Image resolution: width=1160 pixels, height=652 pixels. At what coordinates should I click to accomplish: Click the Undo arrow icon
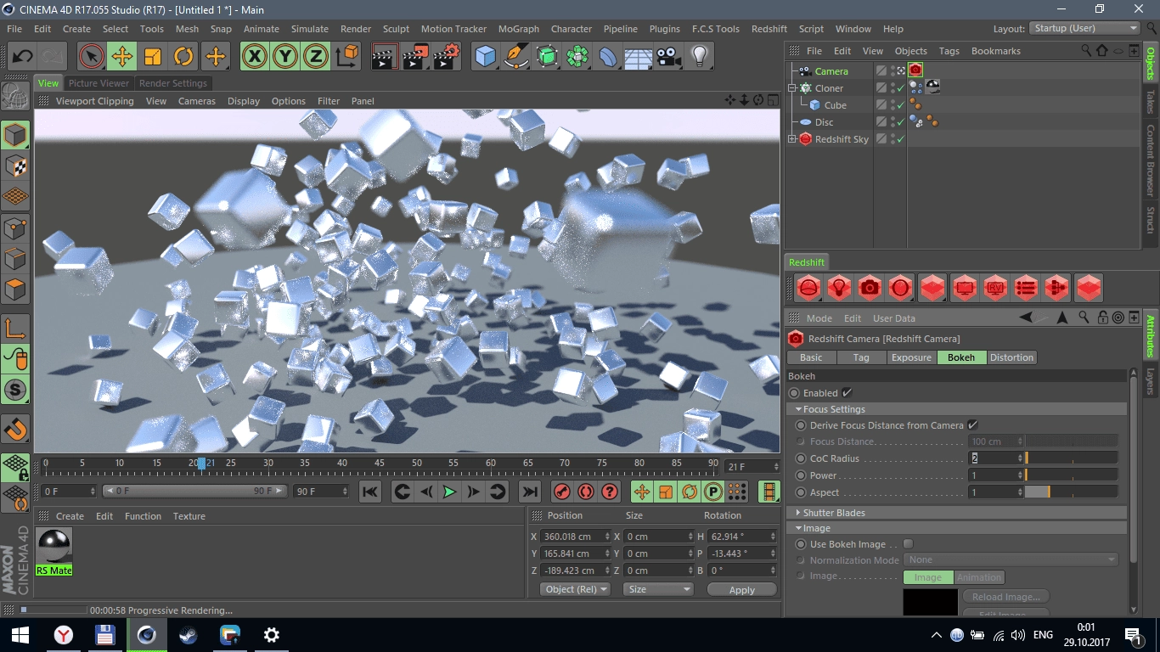[x=23, y=57]
